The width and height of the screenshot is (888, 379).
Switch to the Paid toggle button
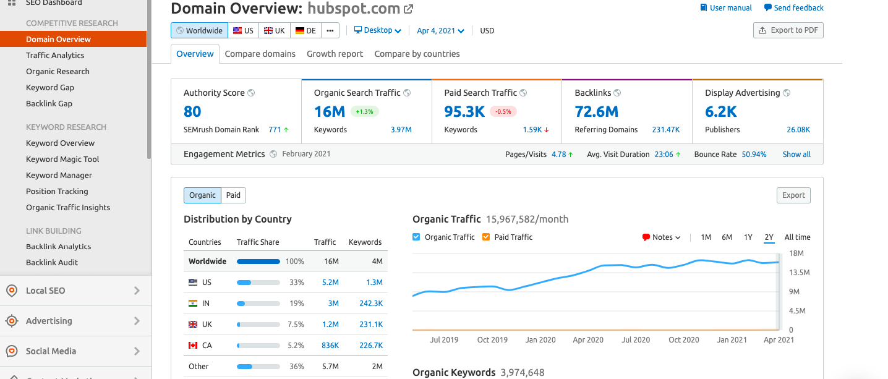pyautogui.click(x=233, y=195)
